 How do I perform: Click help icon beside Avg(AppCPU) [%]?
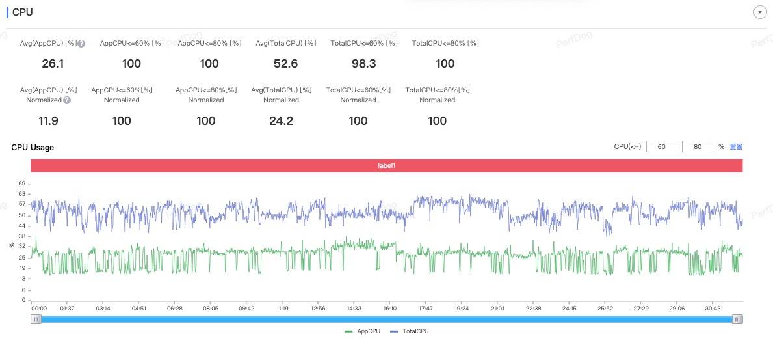click(81, 44)
